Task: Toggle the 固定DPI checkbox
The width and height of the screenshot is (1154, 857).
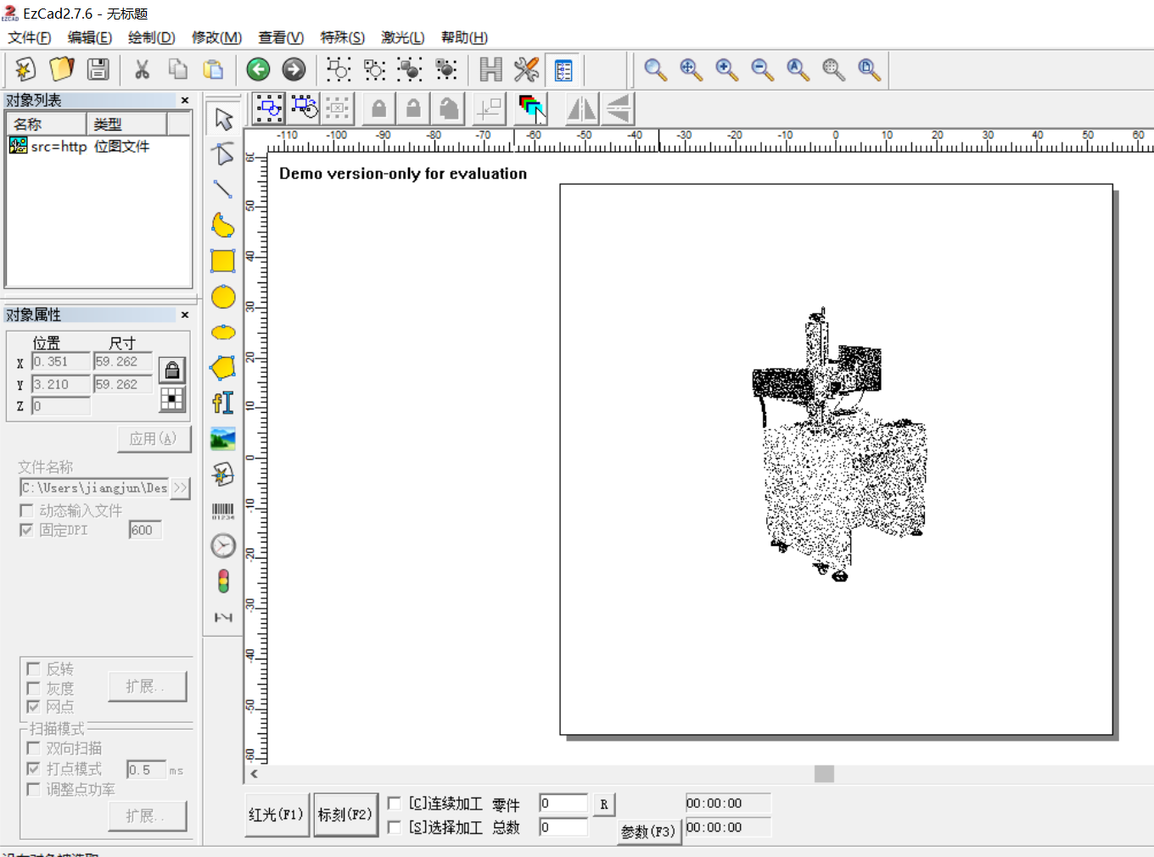Action: 26,530
